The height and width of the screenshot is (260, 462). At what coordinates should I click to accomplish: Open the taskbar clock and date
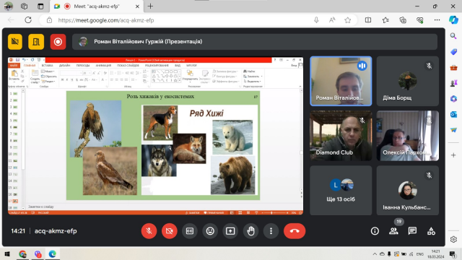click(436, 254)
